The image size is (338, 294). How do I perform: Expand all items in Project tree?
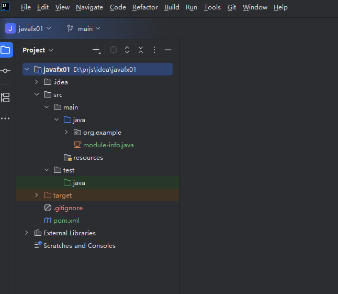(x=127, y=50)
